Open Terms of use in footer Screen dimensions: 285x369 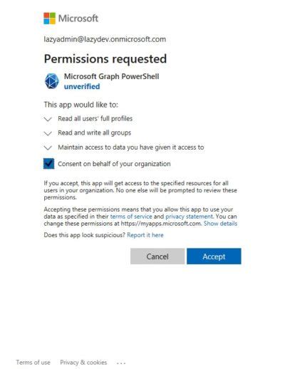pos(33,363)
